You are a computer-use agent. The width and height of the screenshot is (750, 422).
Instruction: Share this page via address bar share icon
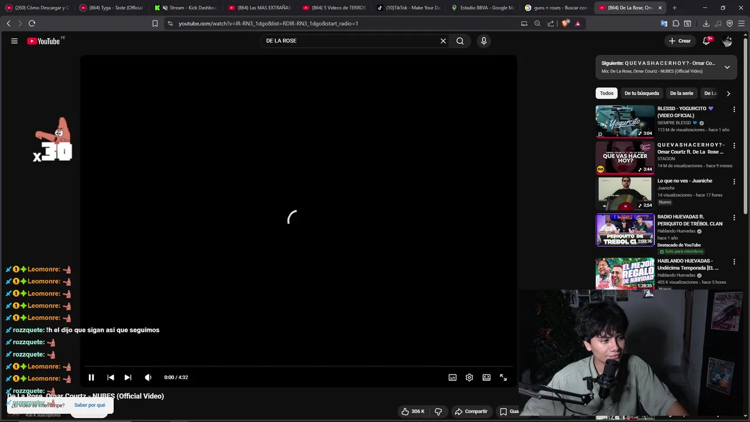551,23
